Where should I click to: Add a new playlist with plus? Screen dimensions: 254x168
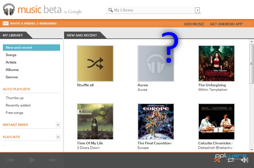click(58, 137)
